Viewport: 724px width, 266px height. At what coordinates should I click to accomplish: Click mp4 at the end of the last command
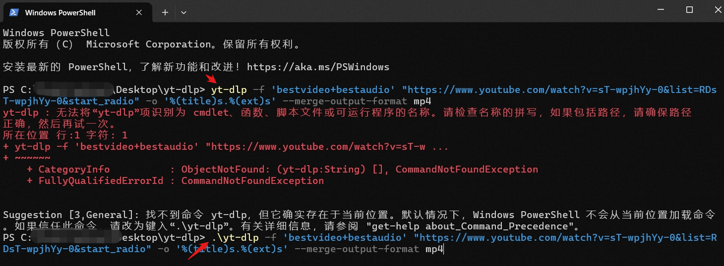[x=434, y=249]
